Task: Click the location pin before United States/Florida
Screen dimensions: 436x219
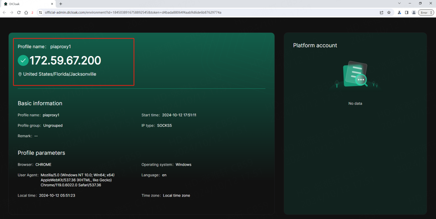Action: (19, 74)
